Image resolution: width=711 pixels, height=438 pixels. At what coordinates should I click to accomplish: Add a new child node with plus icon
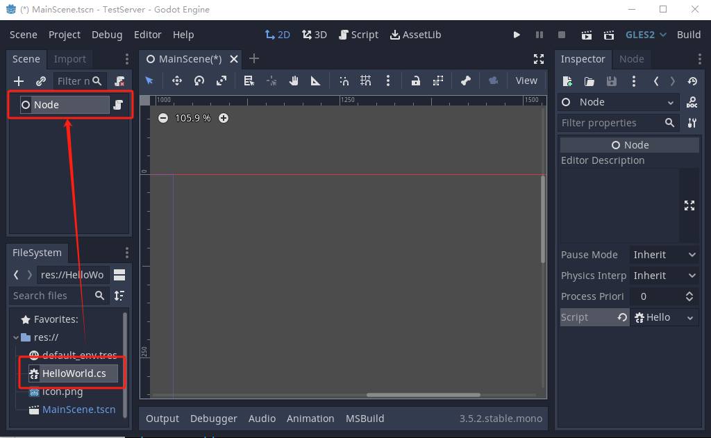coord(19,81)
